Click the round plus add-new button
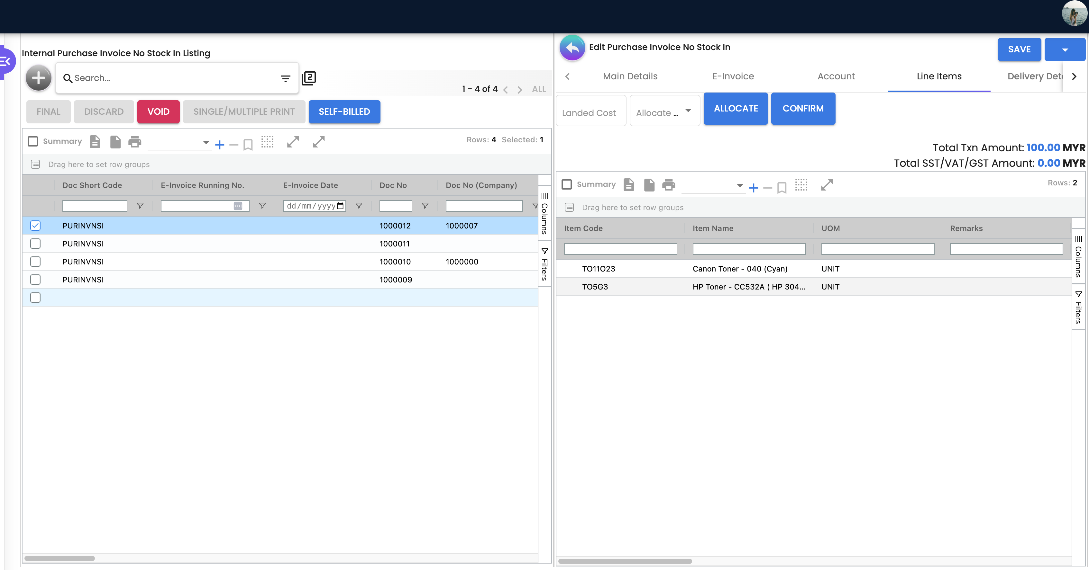 [x=39, y=78]
